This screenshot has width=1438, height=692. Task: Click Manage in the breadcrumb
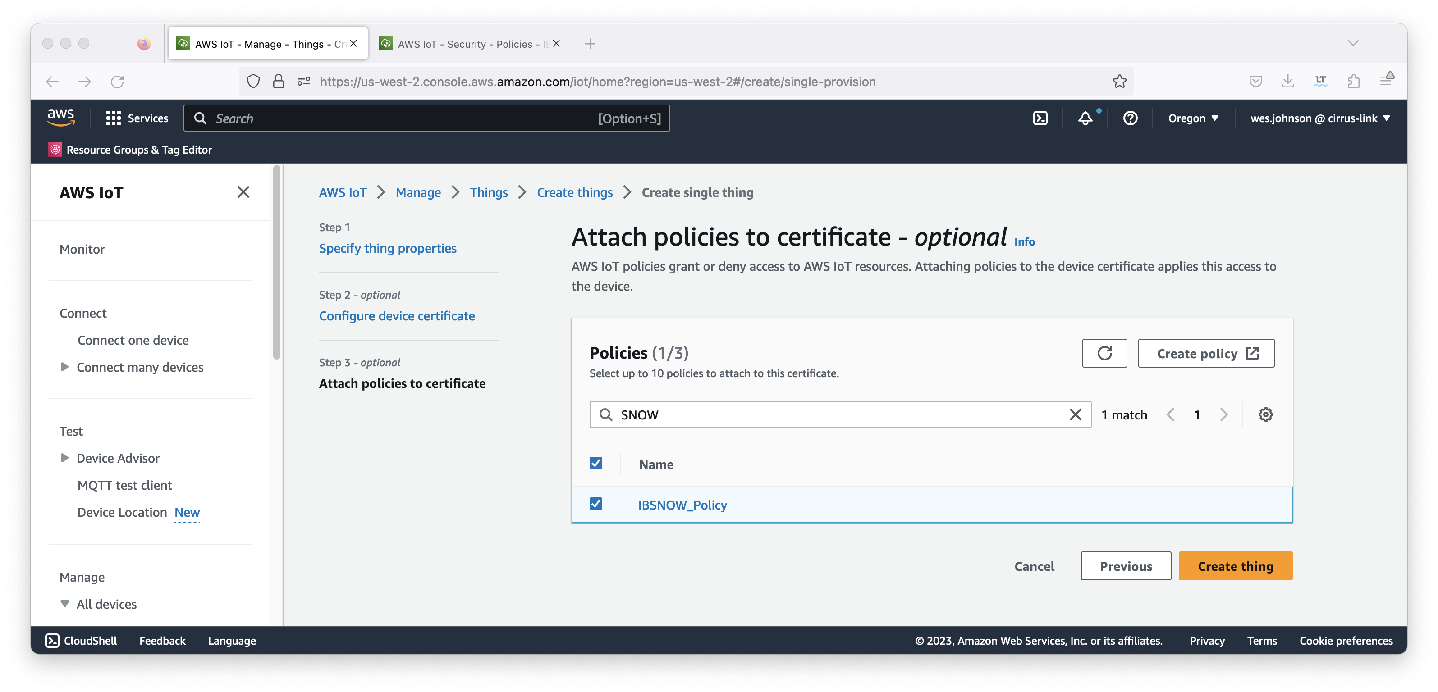pyautogui.click(x=418, y=192)
